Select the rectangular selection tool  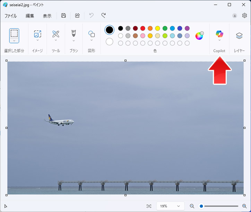(14, 33)
